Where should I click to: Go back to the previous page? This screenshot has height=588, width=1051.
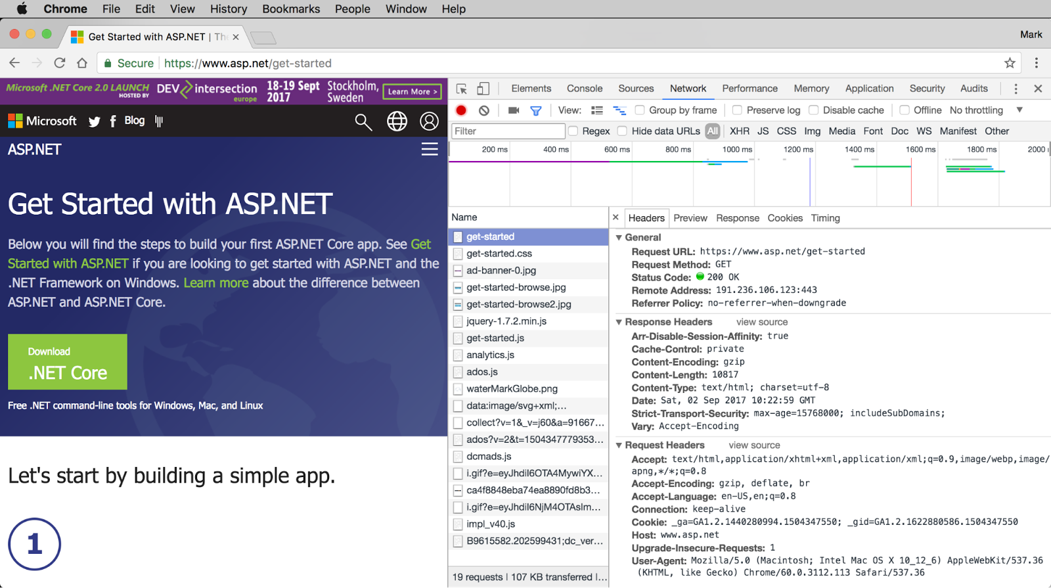14,63
